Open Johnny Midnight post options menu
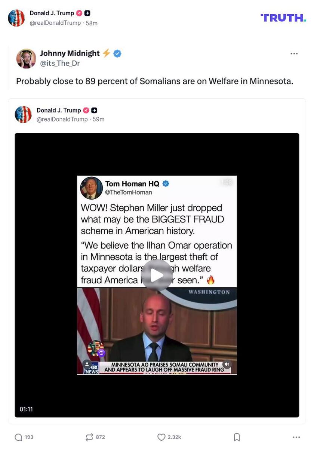This screenshot has width=314, height=450. click(x=294, y=53)
